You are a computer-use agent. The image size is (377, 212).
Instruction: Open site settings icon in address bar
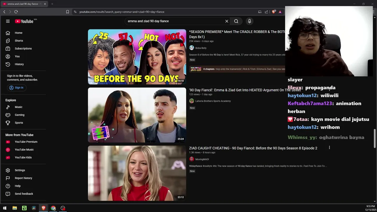coord(75,12)
